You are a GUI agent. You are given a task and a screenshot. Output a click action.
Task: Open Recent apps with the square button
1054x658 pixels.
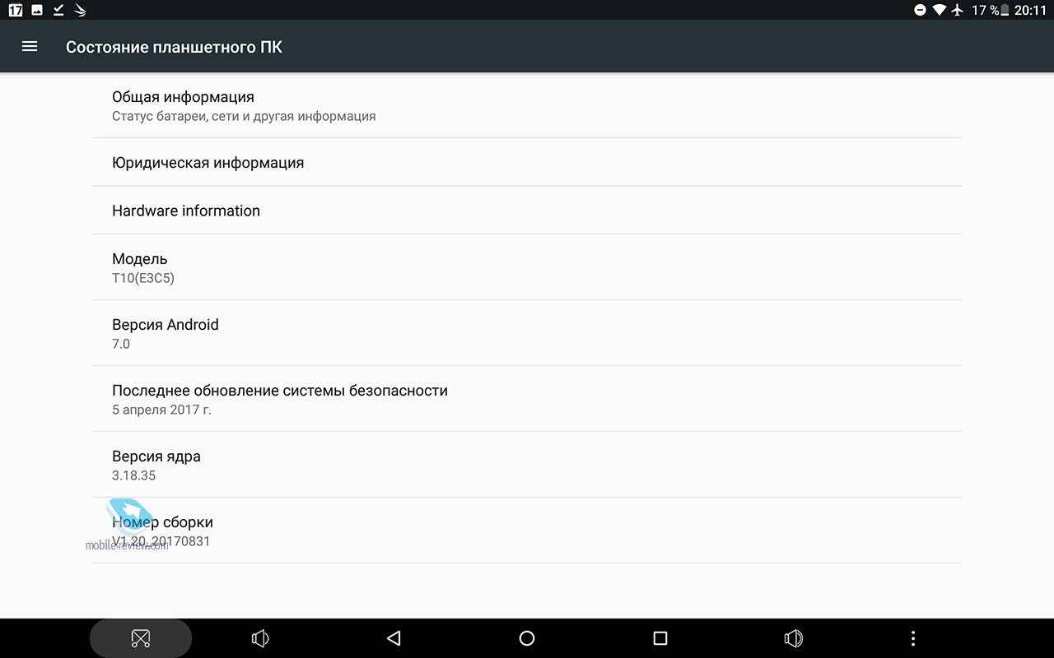[660, 638]
